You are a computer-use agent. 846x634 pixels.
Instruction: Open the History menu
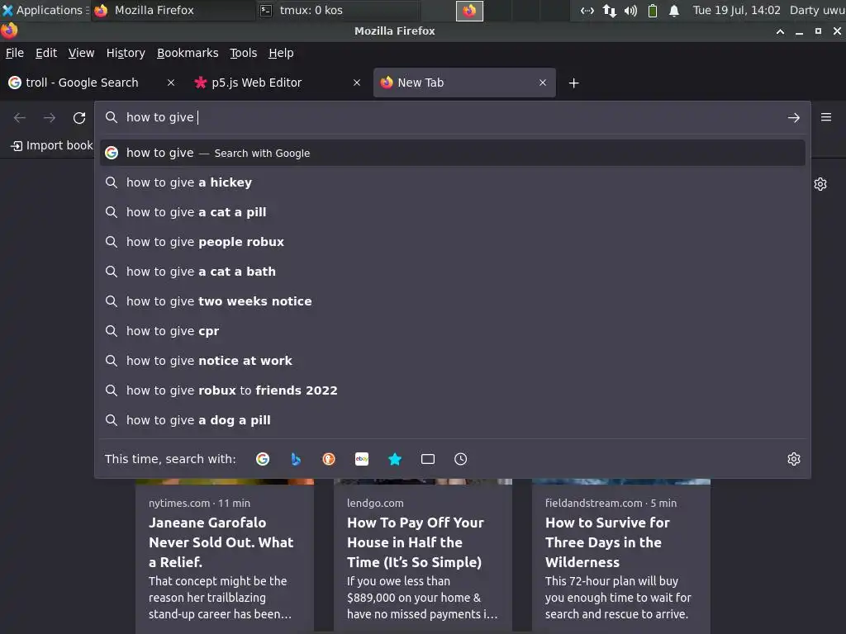(126, 53)
